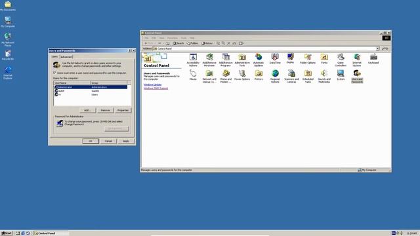The width and height of the screenshot is (420, 236).
Task: Click the Properties button in dialog
Action: click(x=123, y=110)
